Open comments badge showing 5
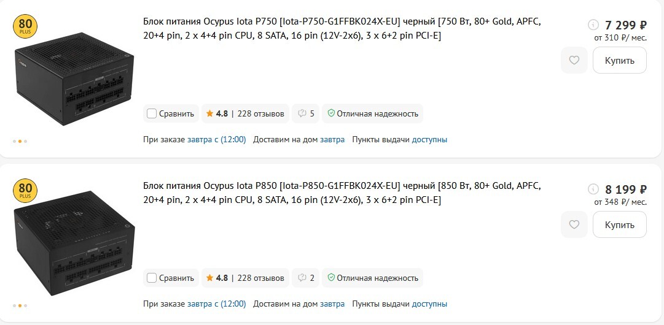 [x=306, y=113]
